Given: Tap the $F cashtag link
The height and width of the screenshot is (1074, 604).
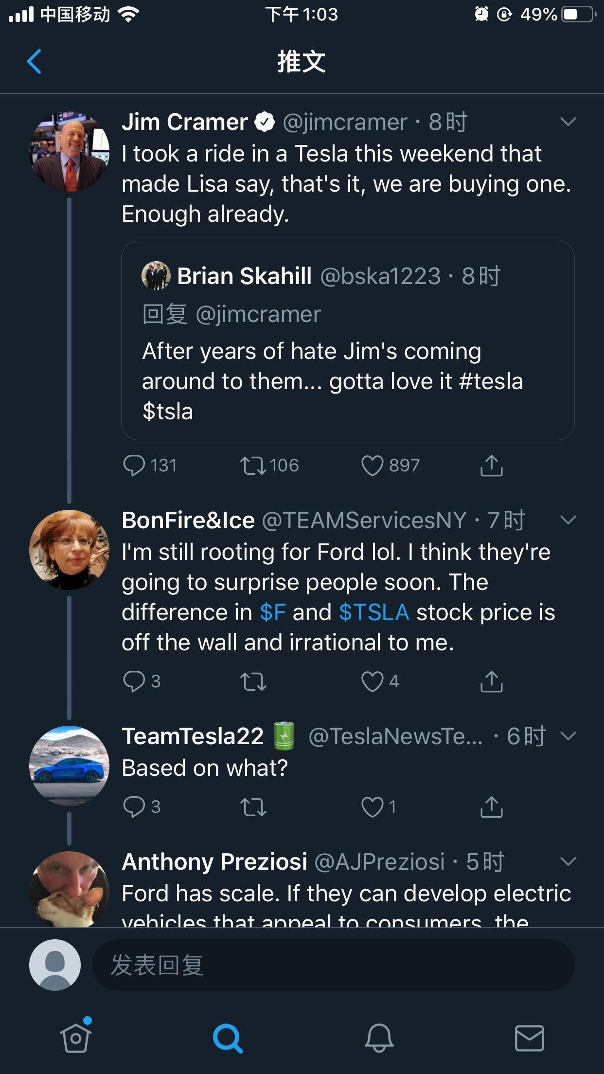Looking at the screenshot, I should click(272, 612).
